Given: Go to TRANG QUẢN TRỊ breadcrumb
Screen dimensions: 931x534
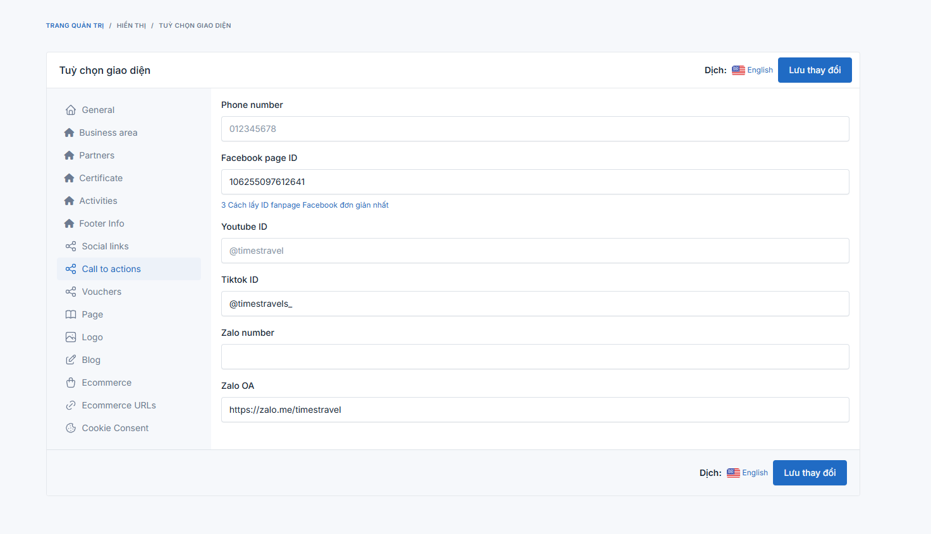Looking at the screenshot, I should [x=75, y=26].
